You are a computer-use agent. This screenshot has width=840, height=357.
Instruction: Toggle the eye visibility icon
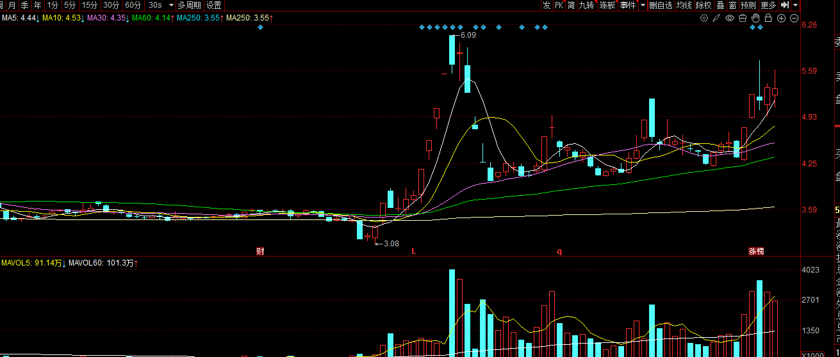(x=730, y=18)
